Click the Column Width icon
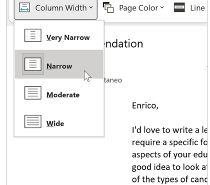The width and height of the screenshot is (210, 185). pyautogui.click(x=24, y=7)
